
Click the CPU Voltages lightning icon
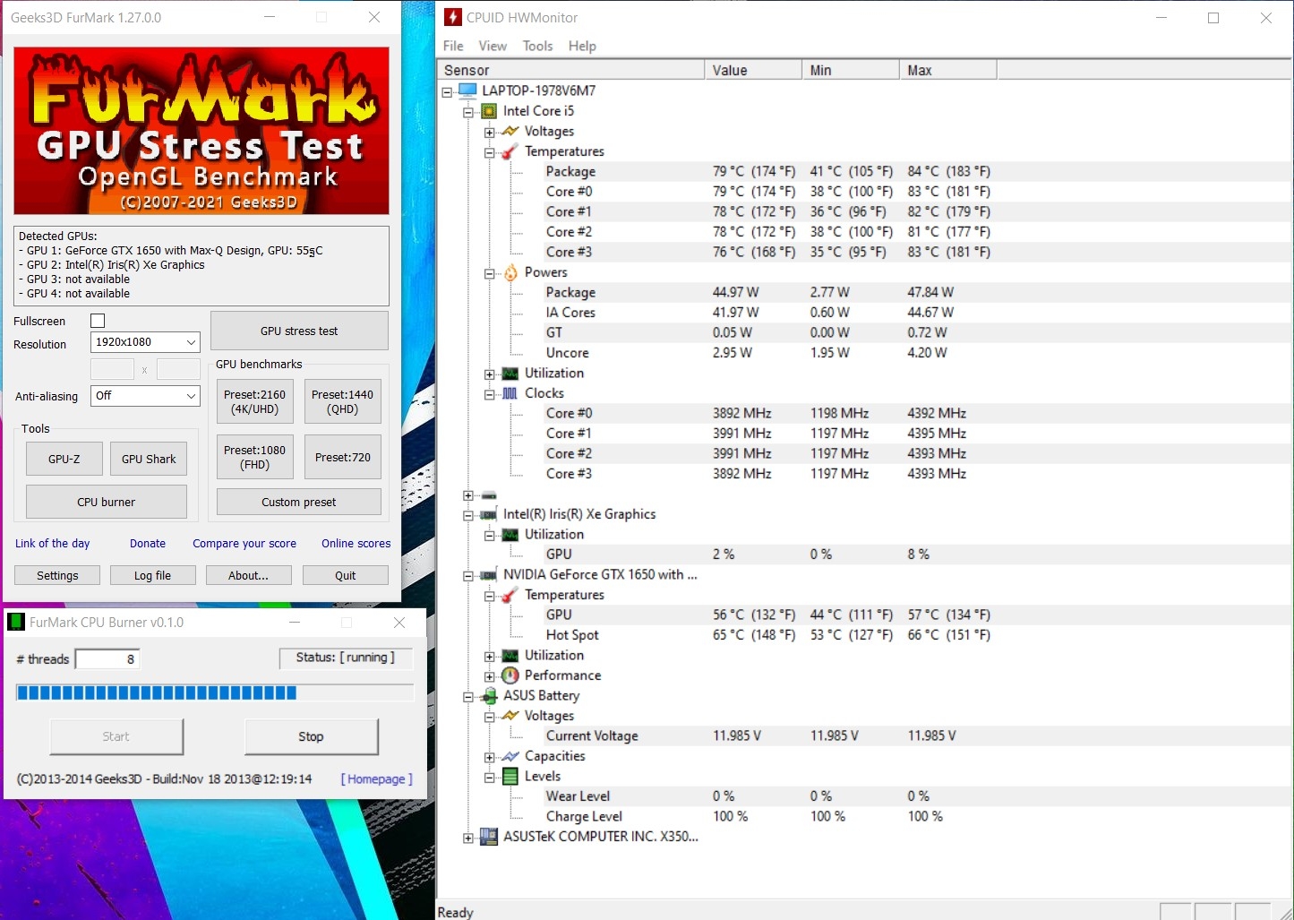pos(510,132)
